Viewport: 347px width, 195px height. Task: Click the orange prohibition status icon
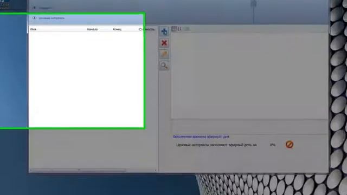point(290,145)
